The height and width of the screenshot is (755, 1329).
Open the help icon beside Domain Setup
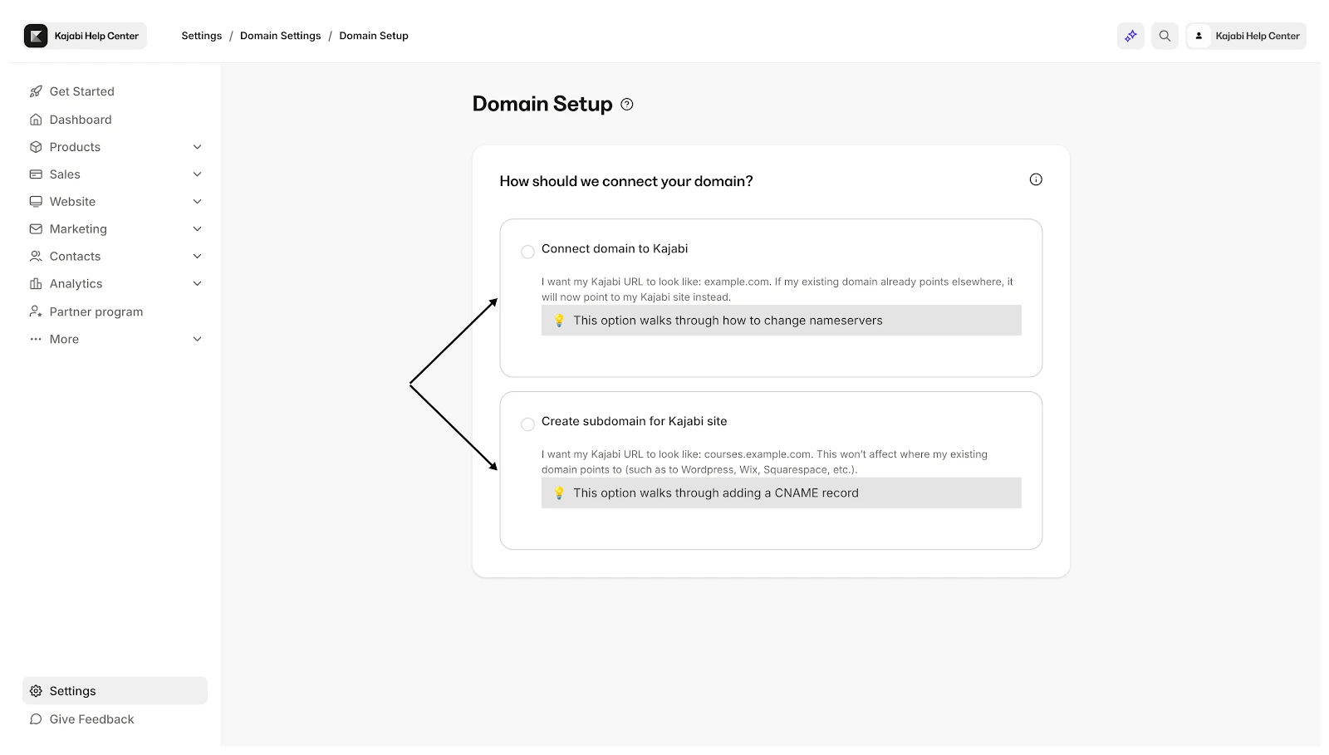pyautogui.click(x=627, y=104)
